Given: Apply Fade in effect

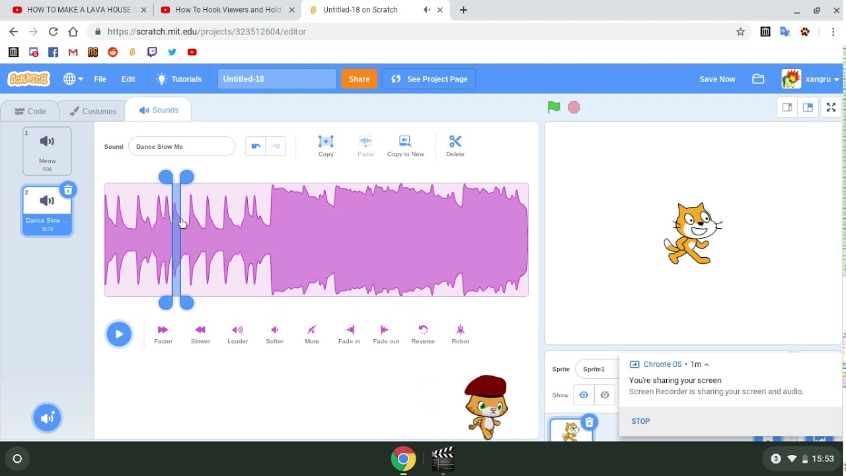Looking at the screenshot, I should pos(349,334).
